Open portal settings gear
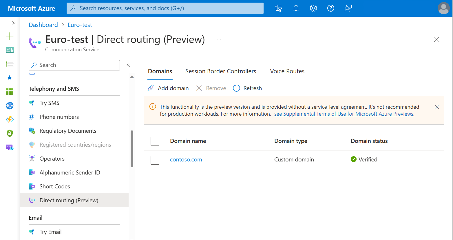This screenshot has height=240, width=453. (313, 8)
